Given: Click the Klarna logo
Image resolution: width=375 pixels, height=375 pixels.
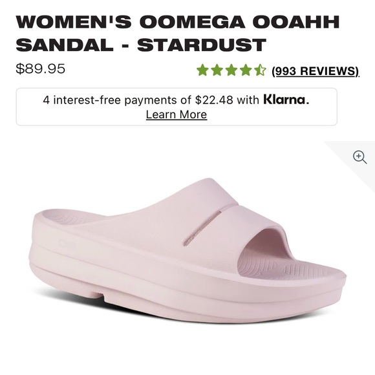Looking at the screenshot, I should tap(286, 100).
